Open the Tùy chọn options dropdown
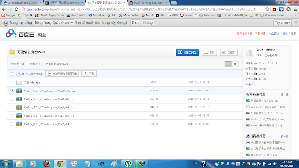Image resolution: width=299 pixels, height=168 pixels. (282, 23)
